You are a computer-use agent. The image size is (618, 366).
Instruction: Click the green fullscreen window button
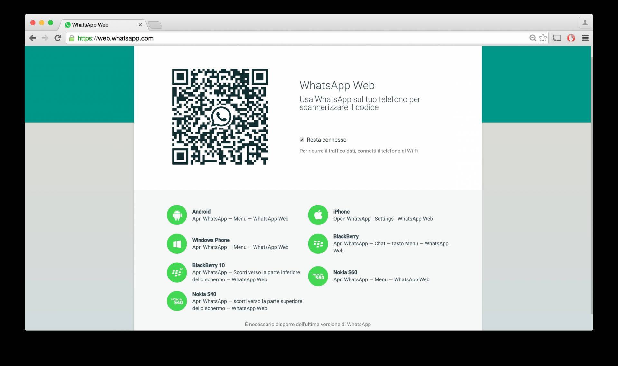pyautogui.click(x=51, y=23)
